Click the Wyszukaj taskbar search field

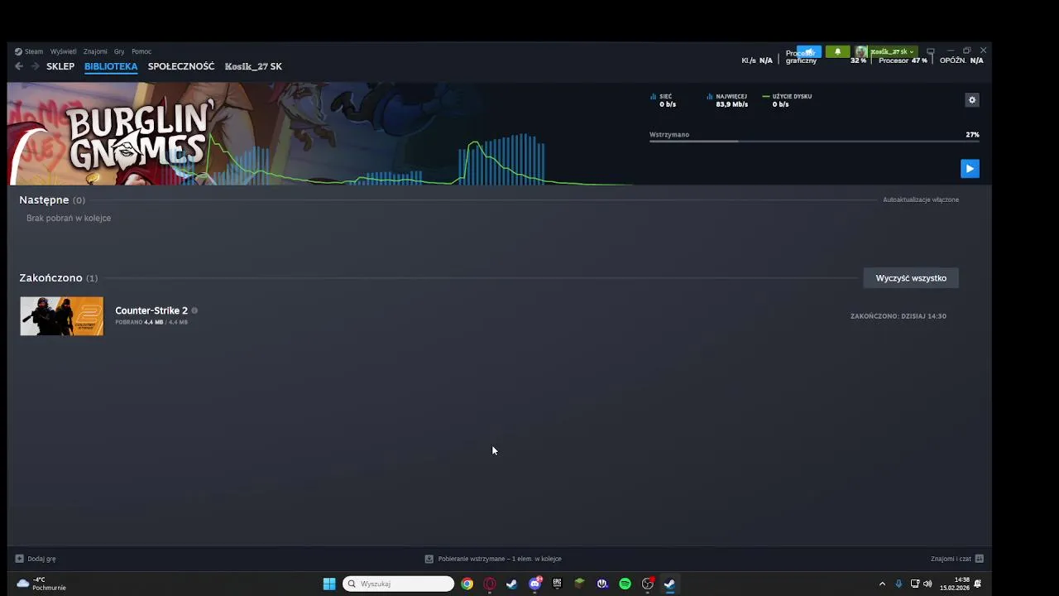click(x=399, y=584)
